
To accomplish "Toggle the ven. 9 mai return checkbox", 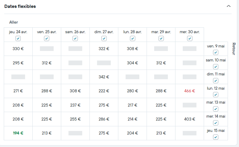I will tap(215, 53).
